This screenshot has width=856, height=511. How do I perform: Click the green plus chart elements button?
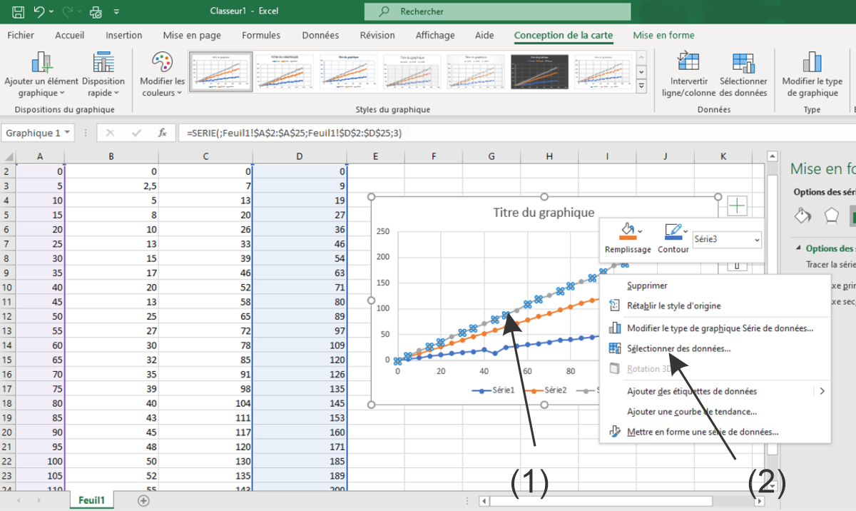[737, 206]
